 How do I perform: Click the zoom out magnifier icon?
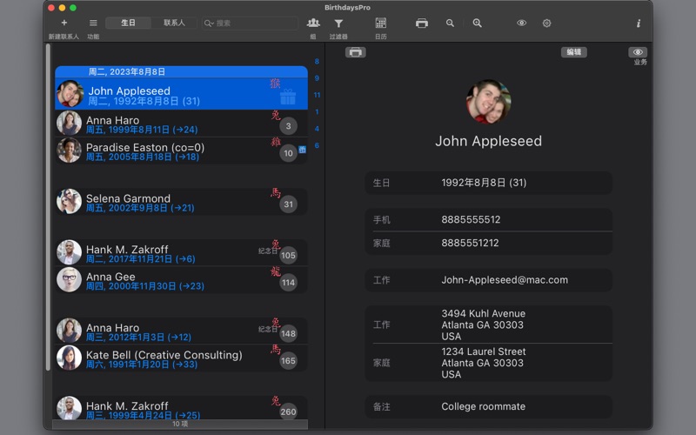coord(450,23)
